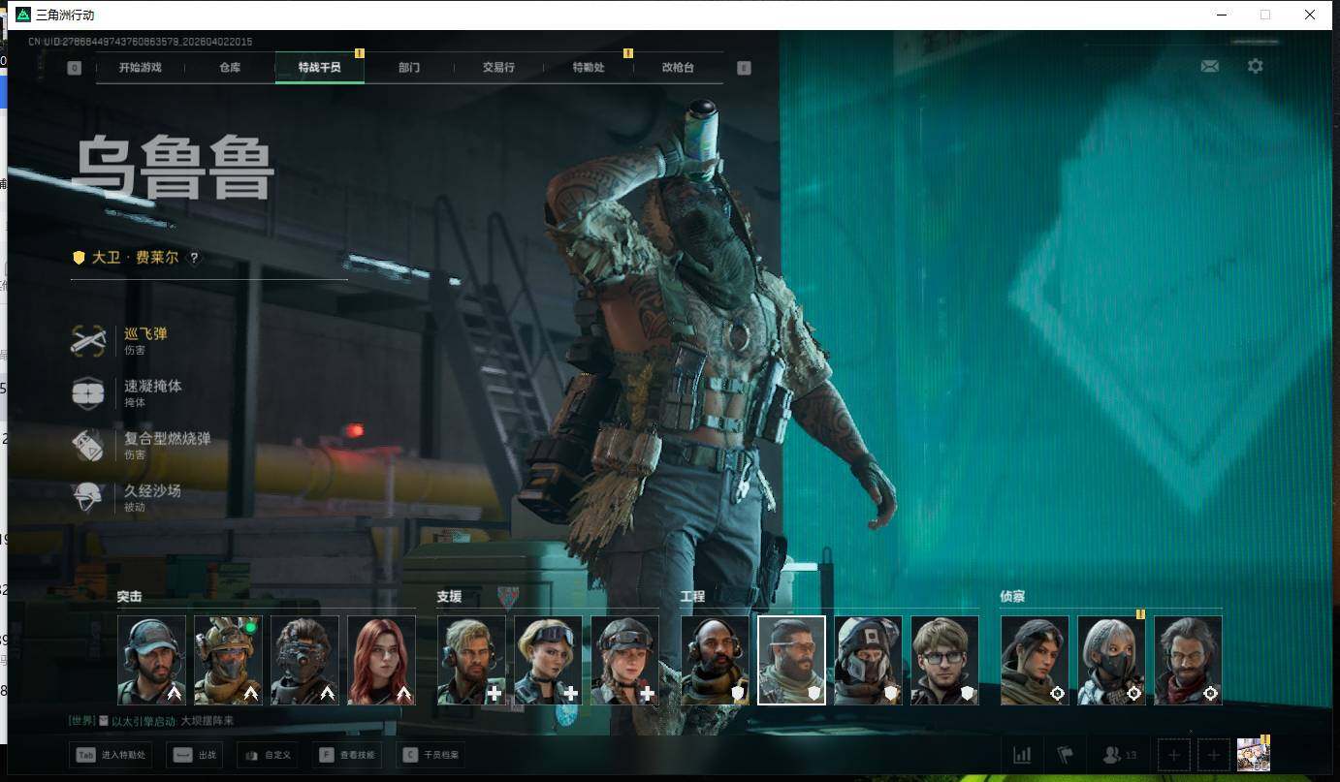This screenshot has height=782, width=1340.
Task: Click the left empty squad slot plus
Action: pyautogui.click(x=1173, y=755)
